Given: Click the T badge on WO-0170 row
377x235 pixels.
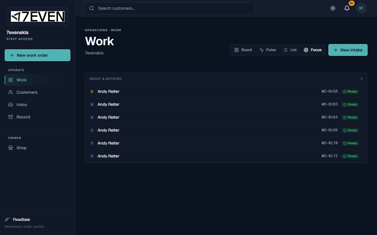Looking at the screenshot, I should (92, 143).
